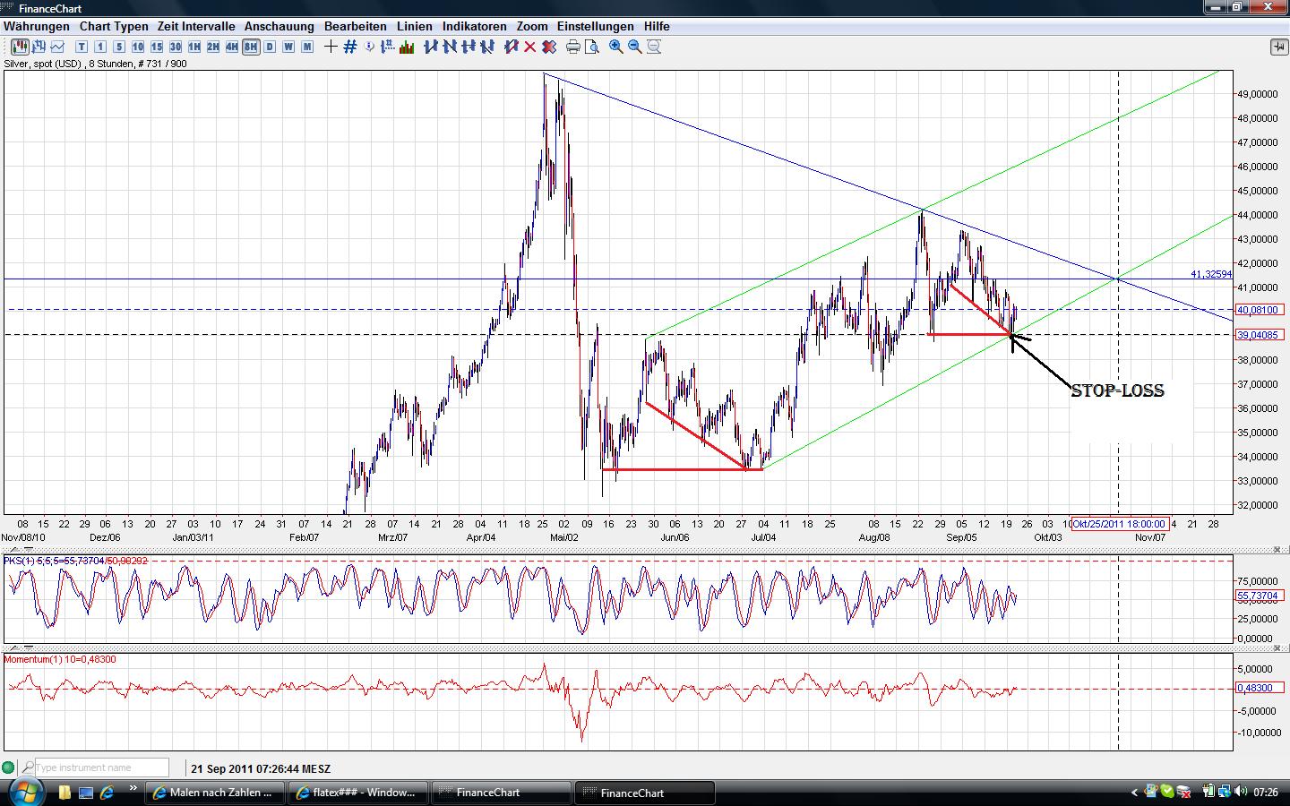Print the chart
This screenshot has width=1290, height=806.
click(x=573, y=47)
